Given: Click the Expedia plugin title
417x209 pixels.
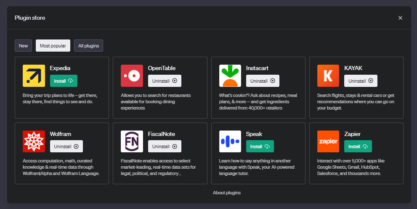Looking at the screenshot, I should pos(60,68).
